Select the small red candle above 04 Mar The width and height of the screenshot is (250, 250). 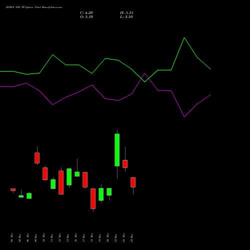[13, 189]
